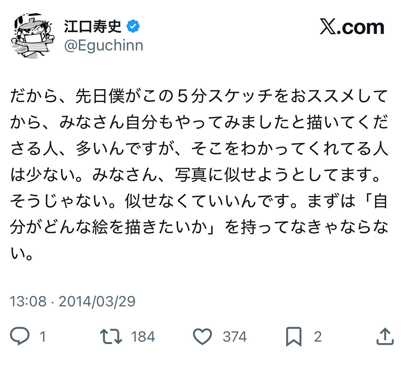Open the author's profile avatar
The image size is (408, 371).
click(x=32, y=36)
